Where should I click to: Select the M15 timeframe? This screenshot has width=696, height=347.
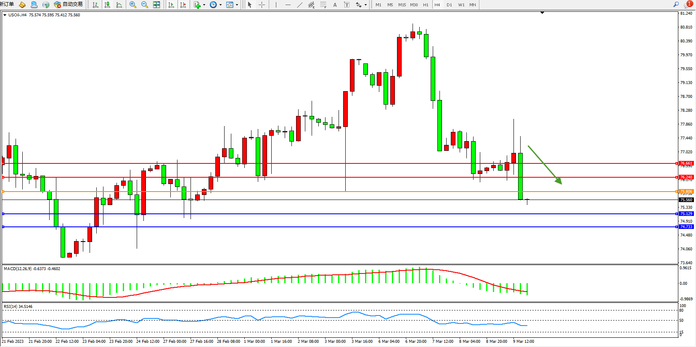click(x=402, y=5)
